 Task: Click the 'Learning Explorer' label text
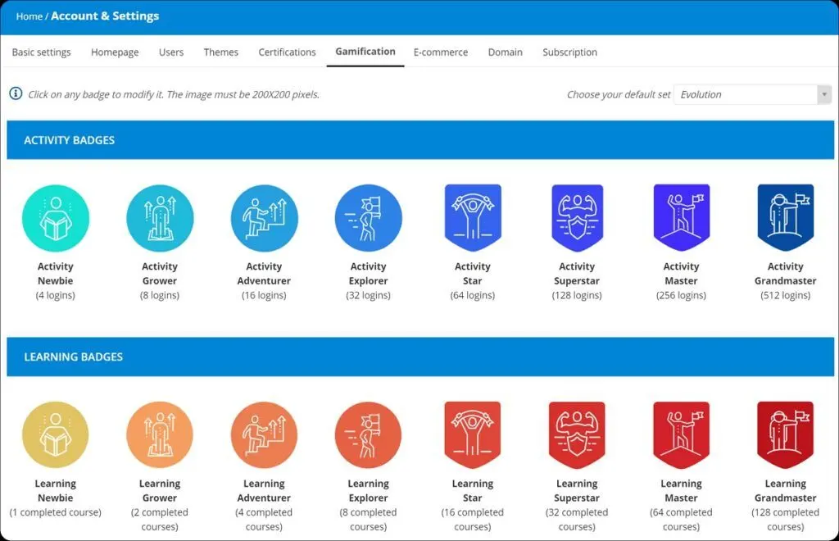click(x=369, y=491)
